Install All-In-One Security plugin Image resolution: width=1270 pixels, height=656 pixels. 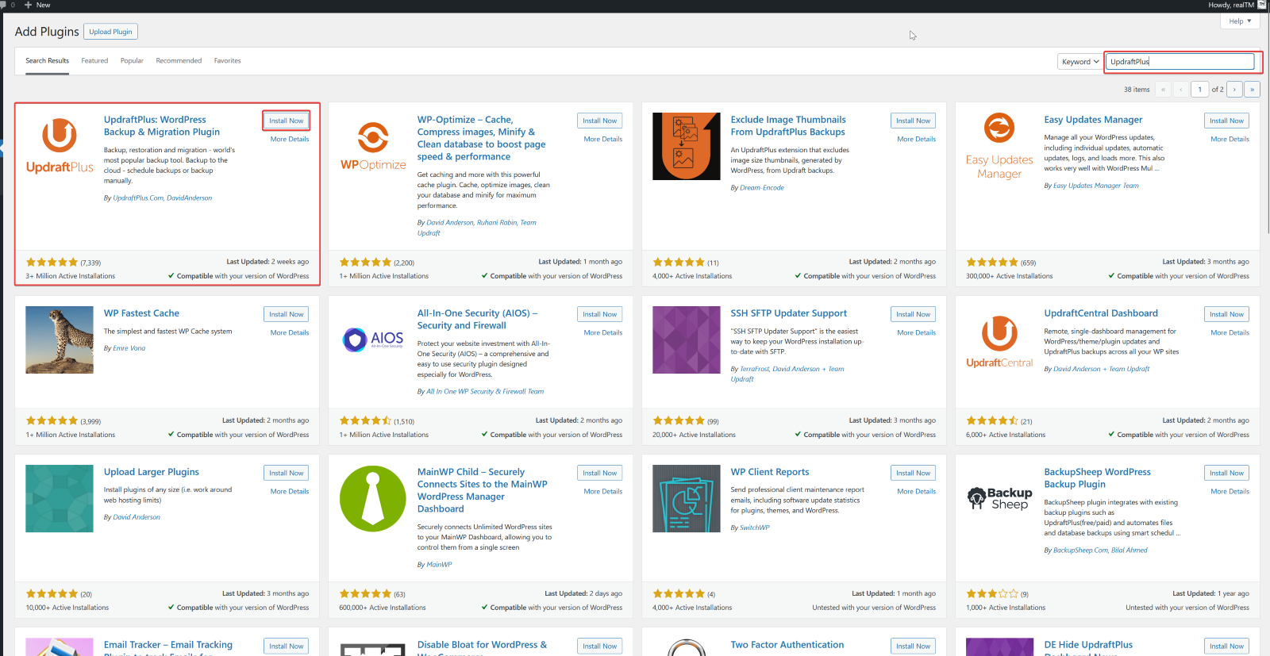click(599, 314)
